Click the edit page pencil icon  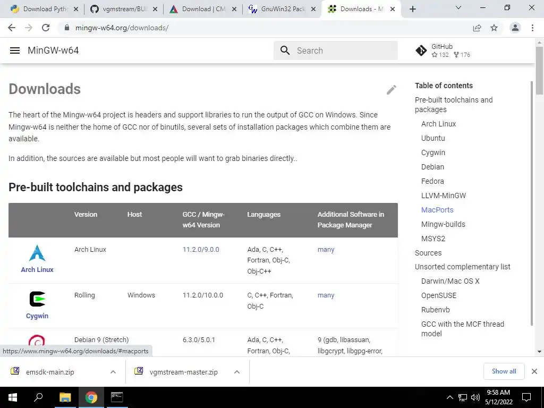point(392,89)
